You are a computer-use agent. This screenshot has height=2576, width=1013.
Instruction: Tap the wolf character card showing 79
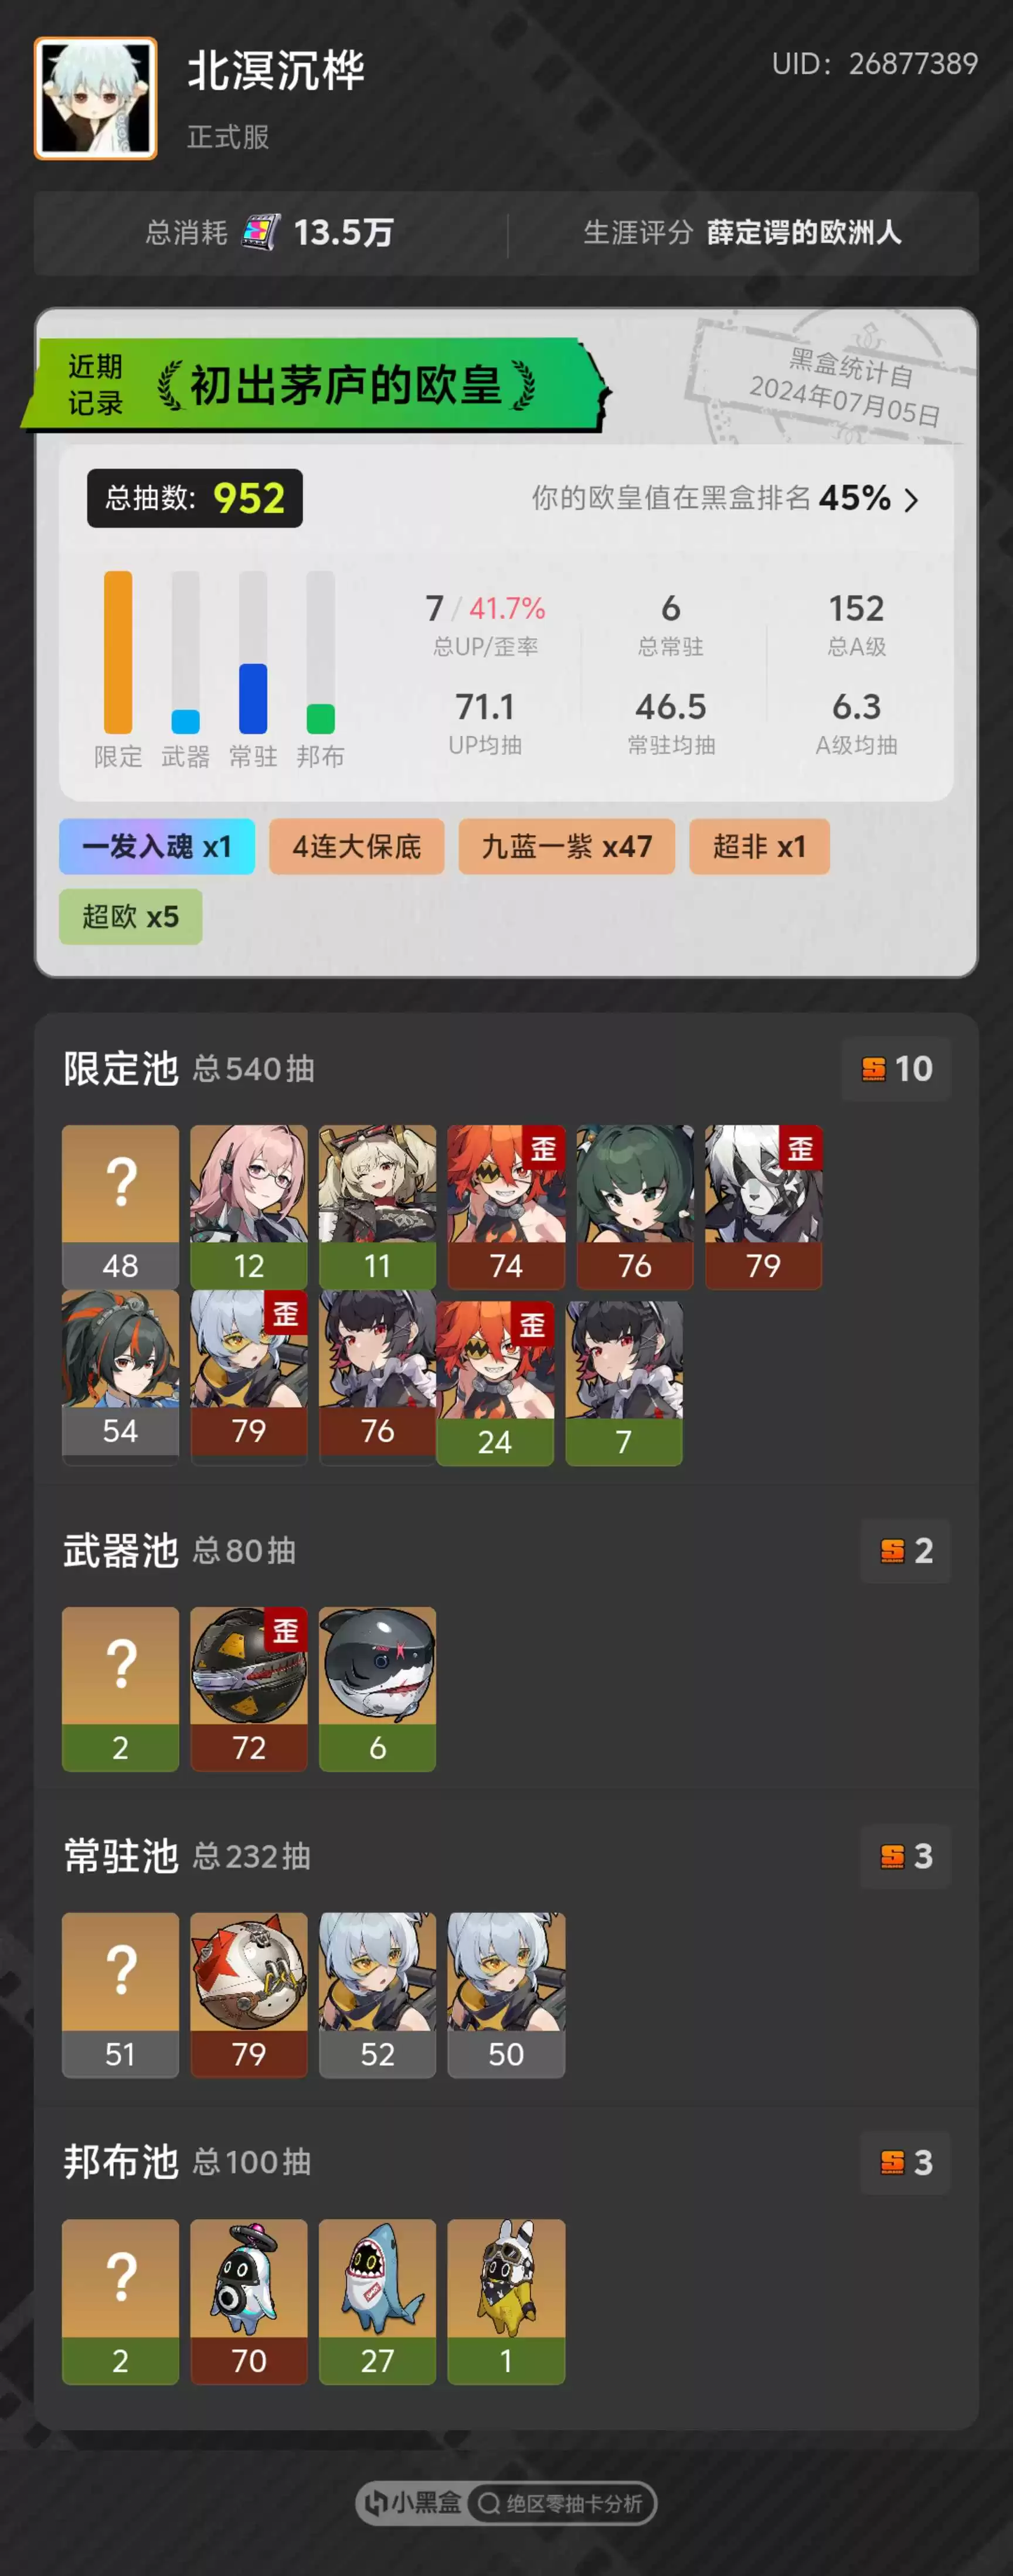point(763,1207)
